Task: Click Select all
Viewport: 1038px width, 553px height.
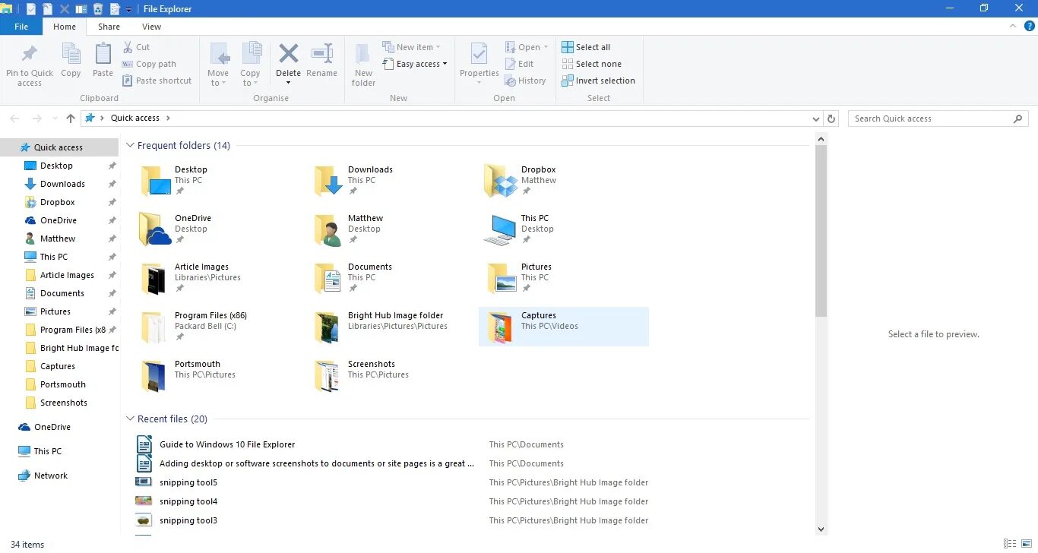Action: 586,47
